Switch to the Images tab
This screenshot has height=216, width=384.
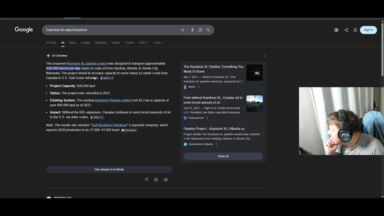point(85,43)
